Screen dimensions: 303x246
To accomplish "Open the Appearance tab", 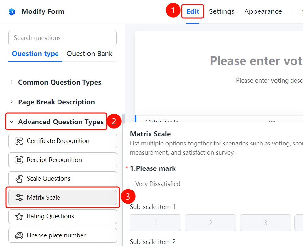I will click(263, 11).
